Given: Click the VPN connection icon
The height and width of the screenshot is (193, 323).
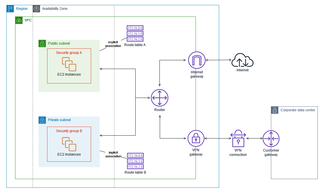Looking at the screenshot, I should coord(238,139).
